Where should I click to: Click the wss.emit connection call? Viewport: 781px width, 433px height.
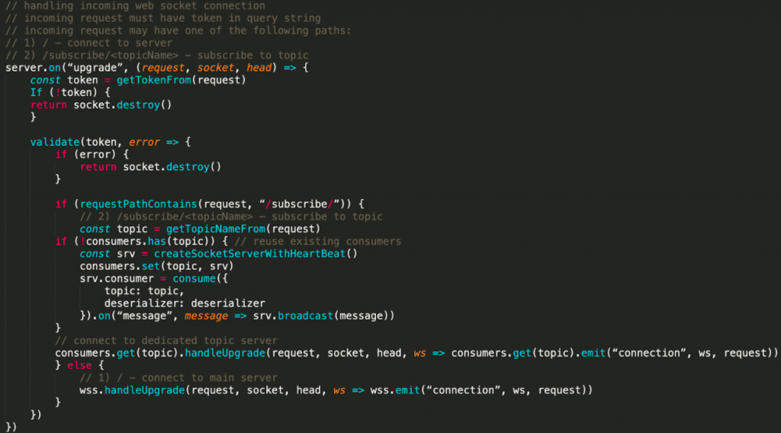pyautogui.click(x=481, y=391)
